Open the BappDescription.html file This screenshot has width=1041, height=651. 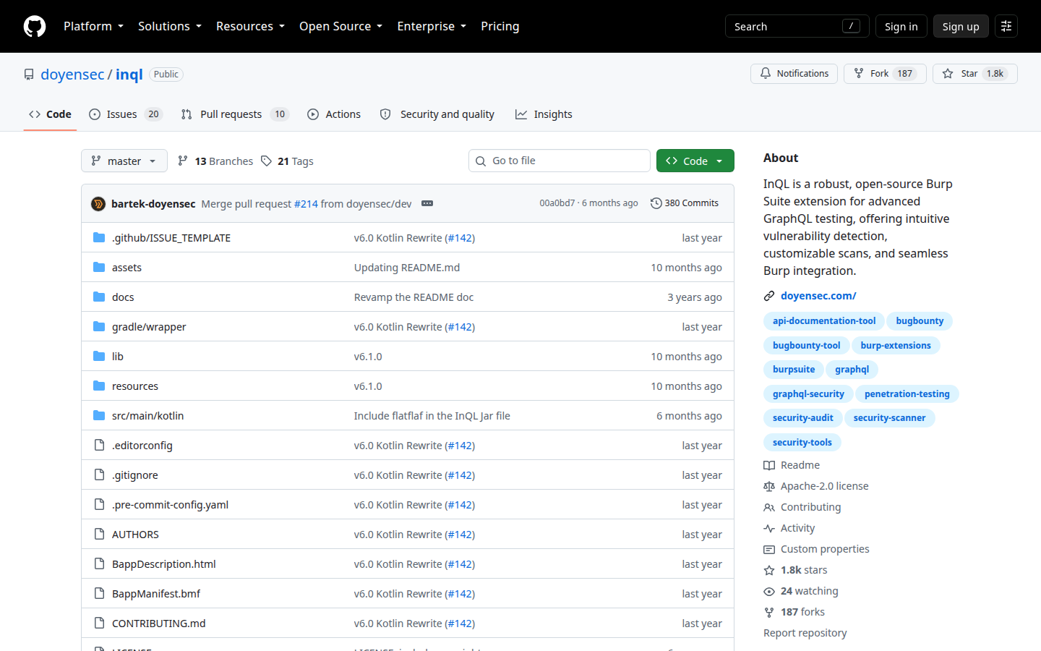(x=164, y=564)
